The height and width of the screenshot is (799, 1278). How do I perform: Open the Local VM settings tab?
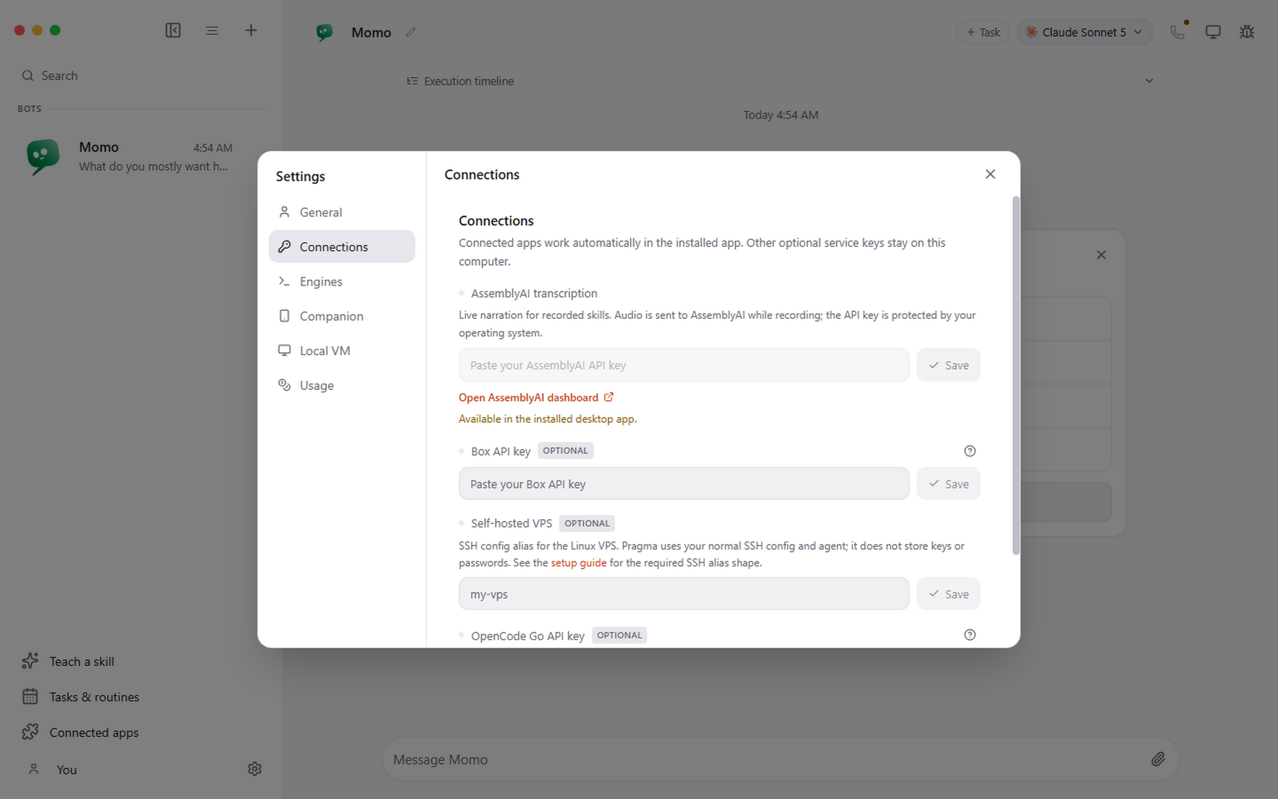342,351
